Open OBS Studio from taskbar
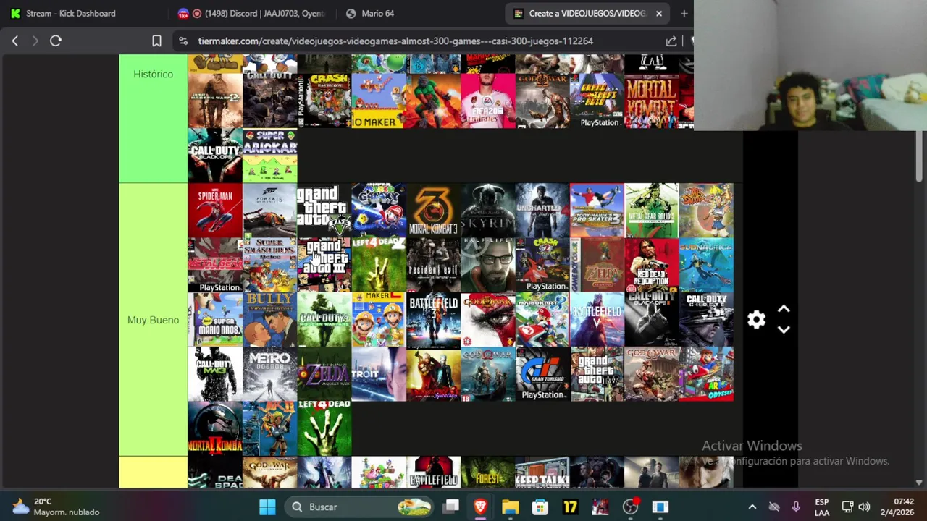The image size is (927, 521). [631, 507]
